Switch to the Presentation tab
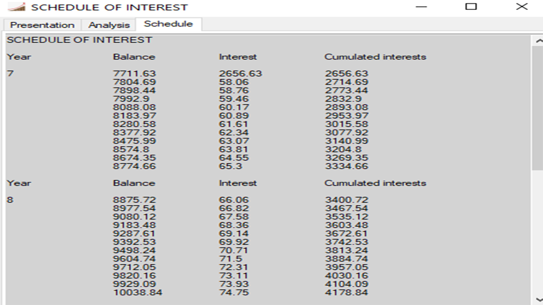 pyautogui.click(x=42, y=25)
